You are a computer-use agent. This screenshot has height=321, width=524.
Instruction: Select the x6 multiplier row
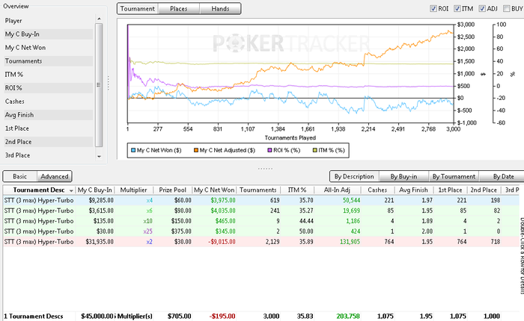[x=261, y=211]
